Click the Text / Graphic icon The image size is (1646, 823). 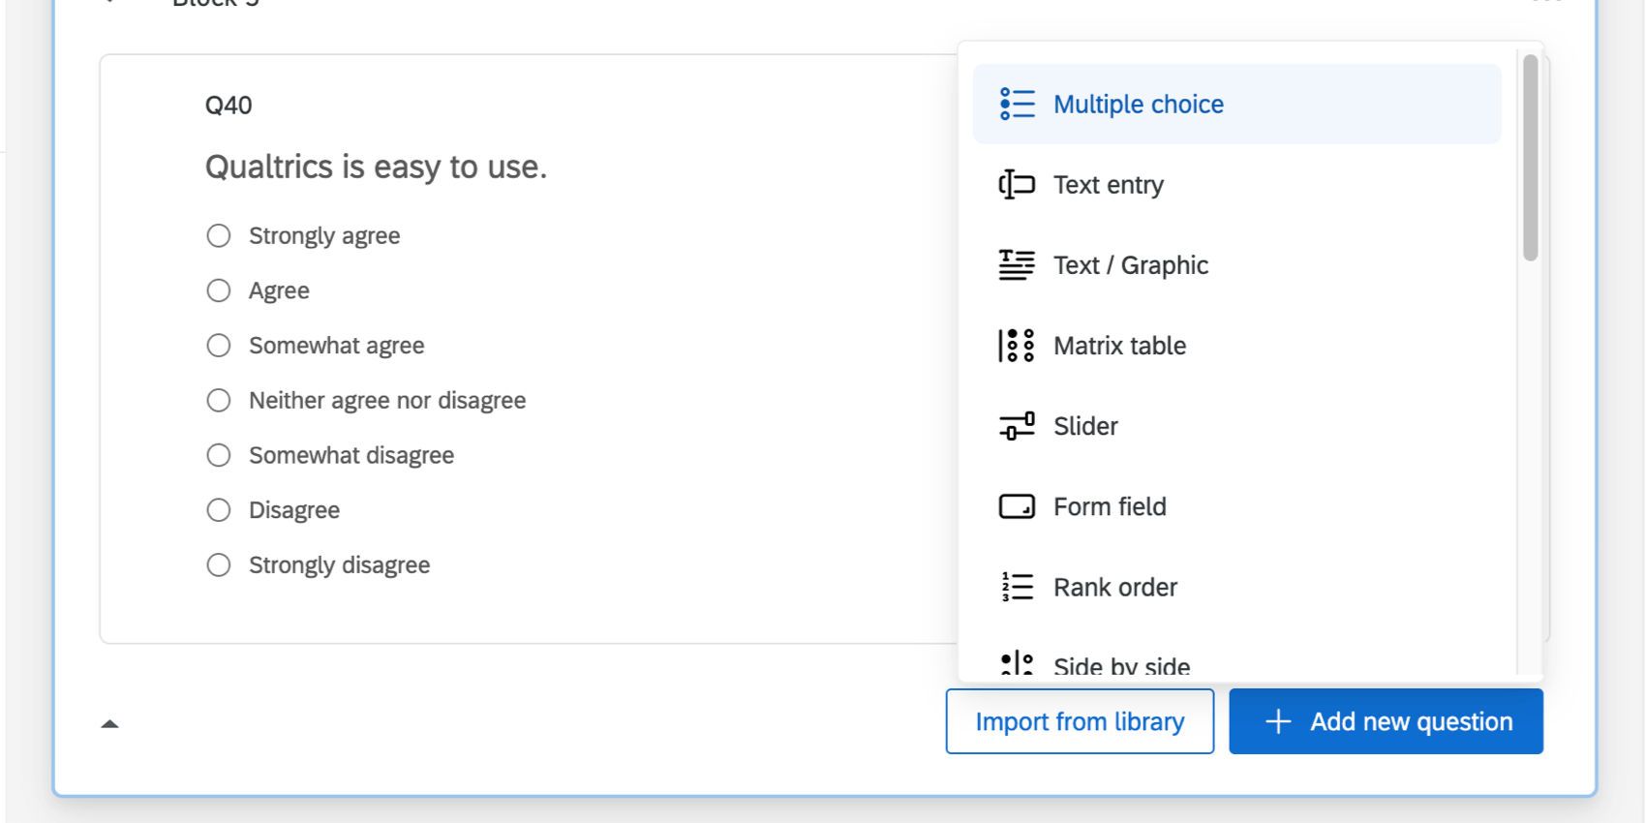(1017, 264)
